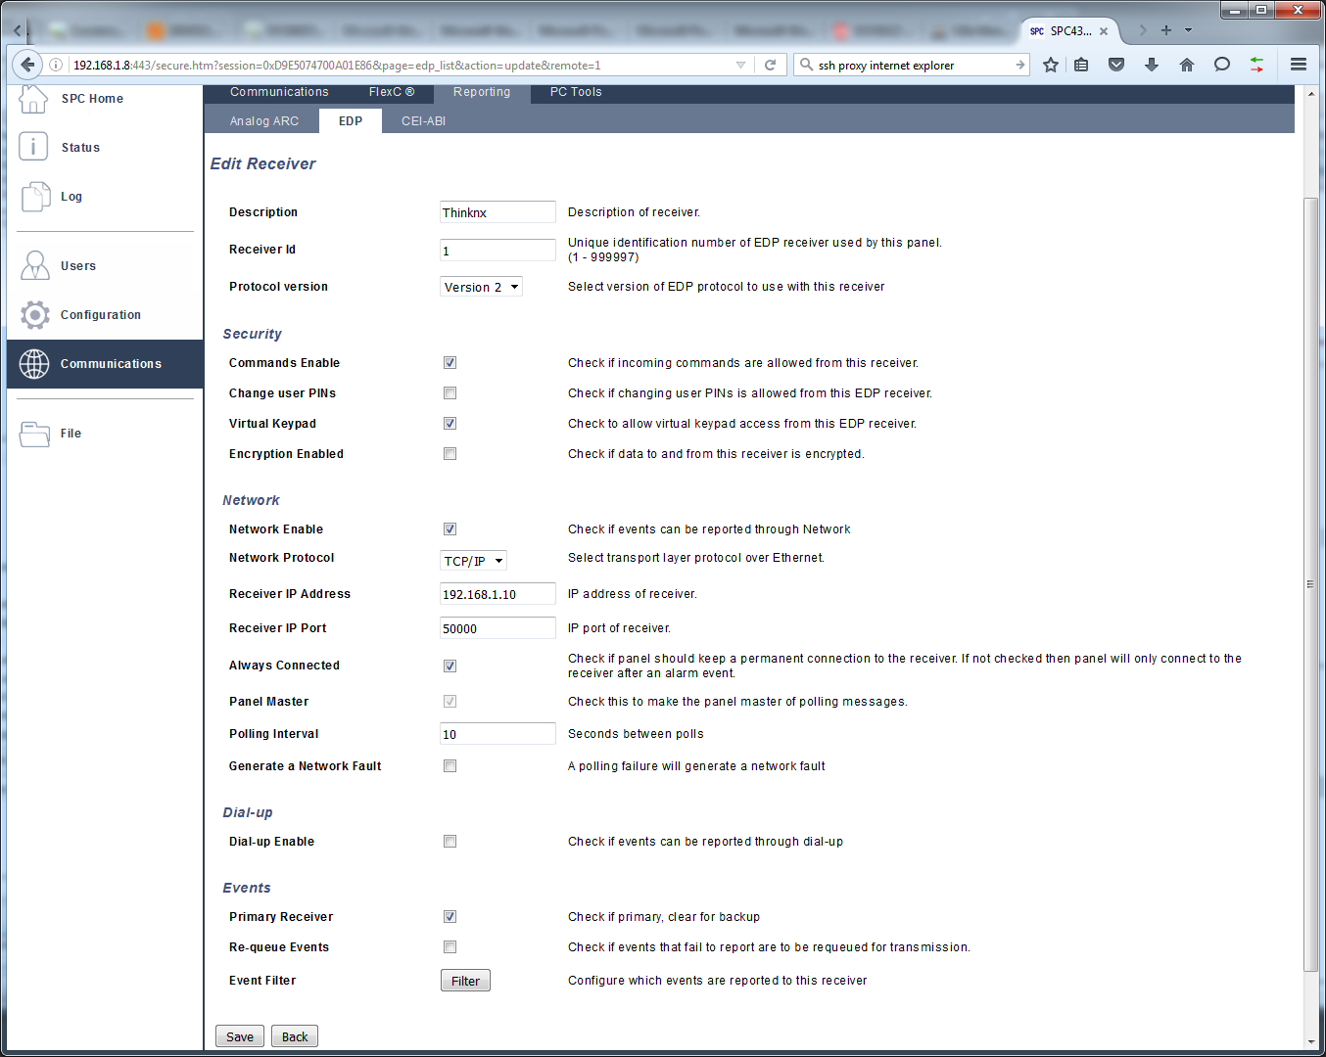This screenshot has width=1326, height=1057.
Task: Click the Receiver IP Address field
Action: pos(497,594)
